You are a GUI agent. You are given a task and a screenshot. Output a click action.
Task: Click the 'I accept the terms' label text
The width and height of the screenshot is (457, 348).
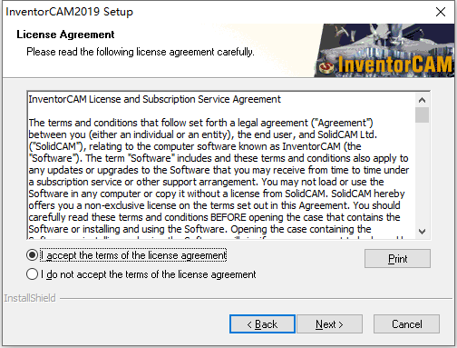(133, 255)
